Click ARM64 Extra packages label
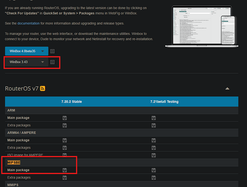 (19, 148)
